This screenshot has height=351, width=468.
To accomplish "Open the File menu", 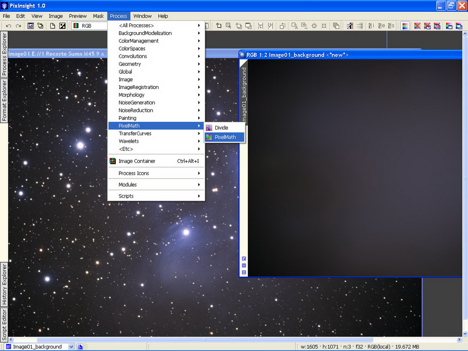I will [x=6, y=16].
